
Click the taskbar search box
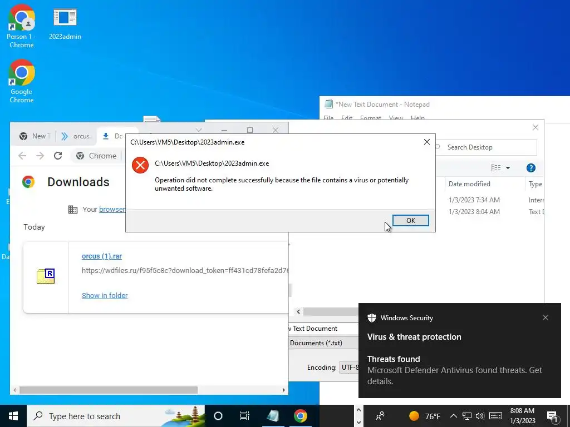(x=116, y=416)
